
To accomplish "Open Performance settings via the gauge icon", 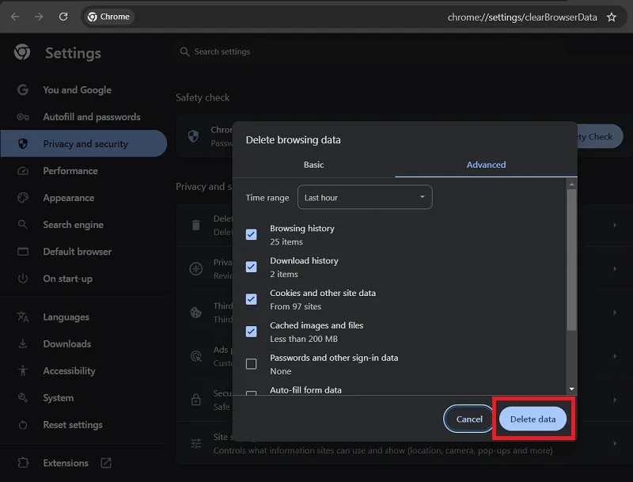I will [23, 171].
